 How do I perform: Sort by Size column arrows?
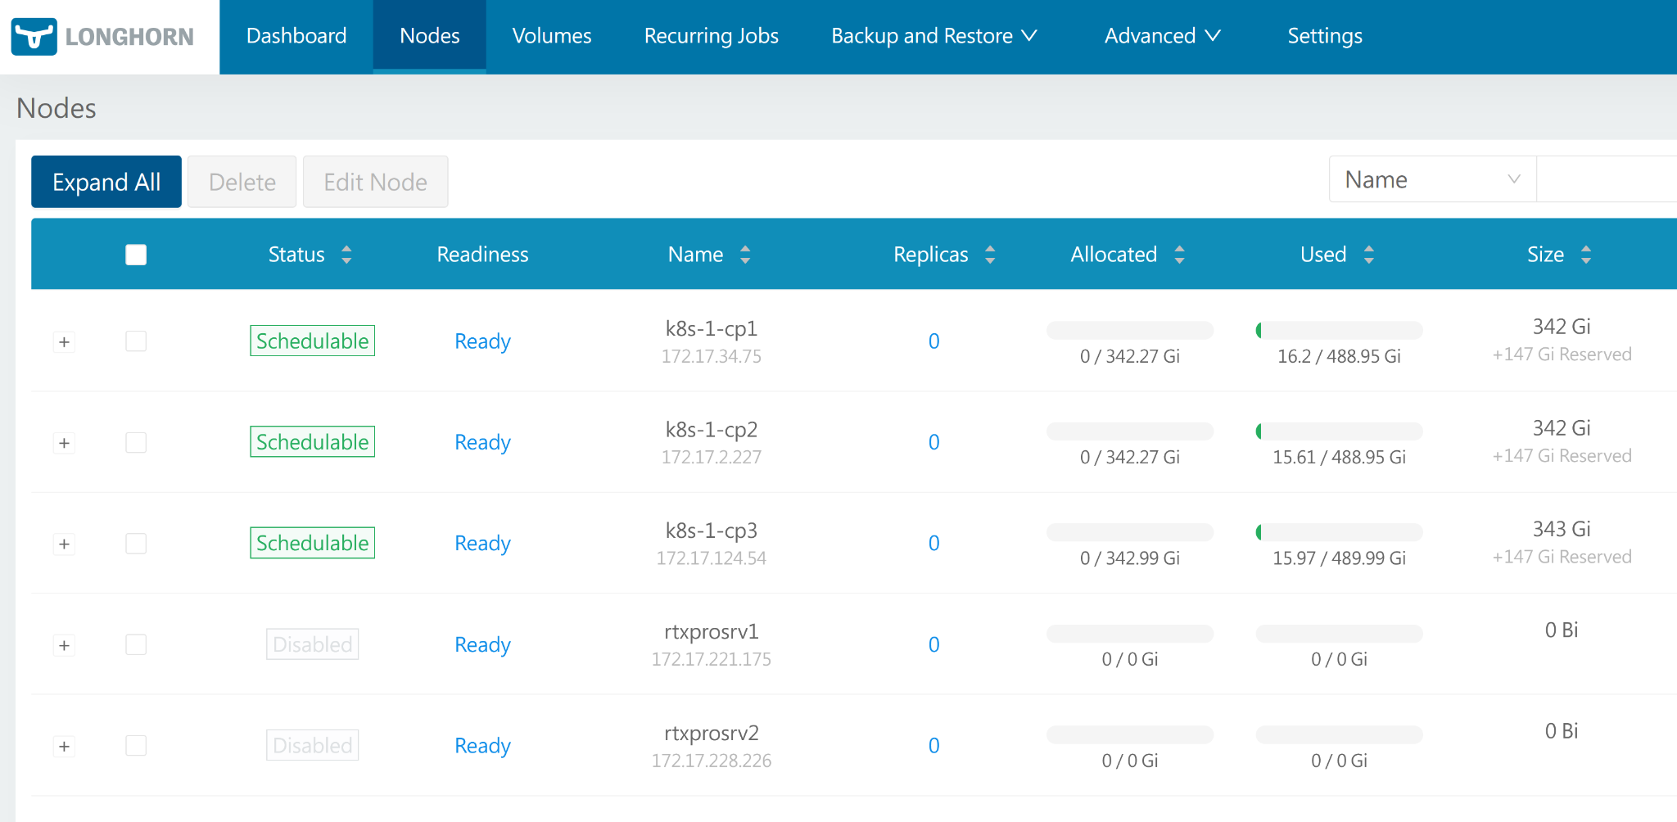tap(1586, 255)
